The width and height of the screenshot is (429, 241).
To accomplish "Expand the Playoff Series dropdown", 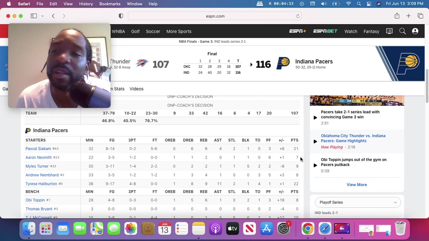I will (358, 202).
